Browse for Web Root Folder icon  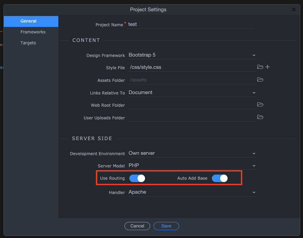[x=260, y=104]
